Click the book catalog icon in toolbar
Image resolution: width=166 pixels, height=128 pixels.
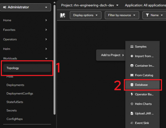[x=63, y=15]
